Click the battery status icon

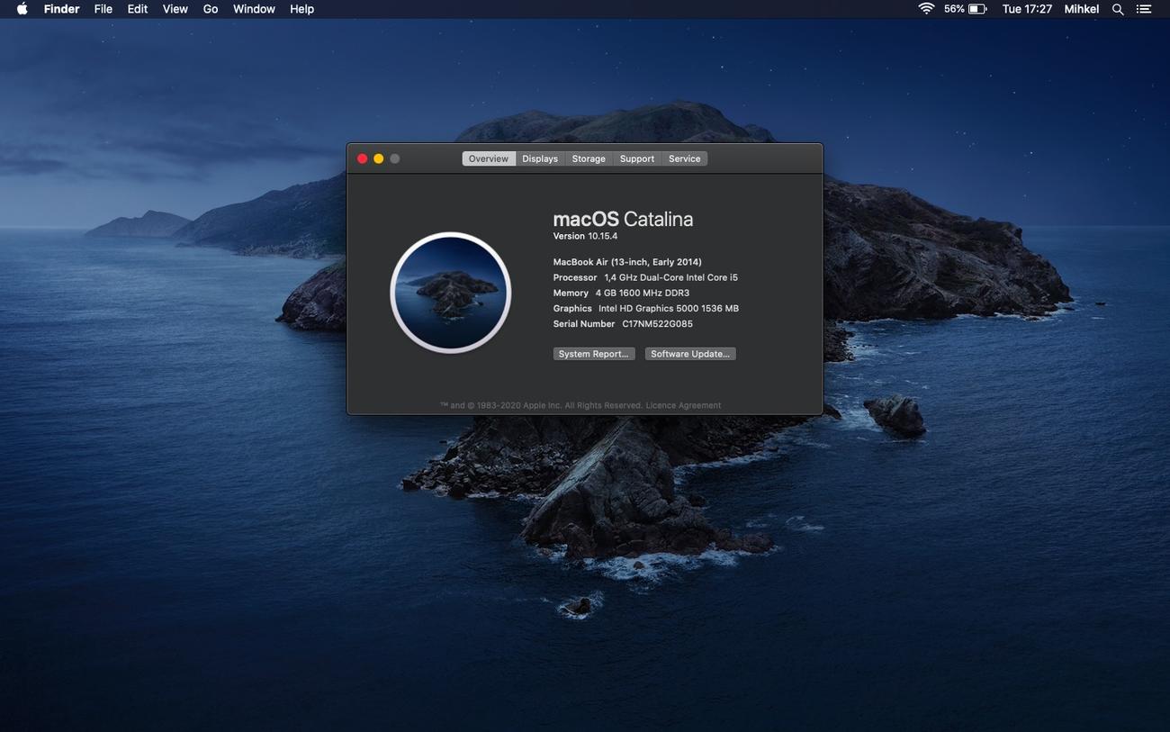point(977,9)
